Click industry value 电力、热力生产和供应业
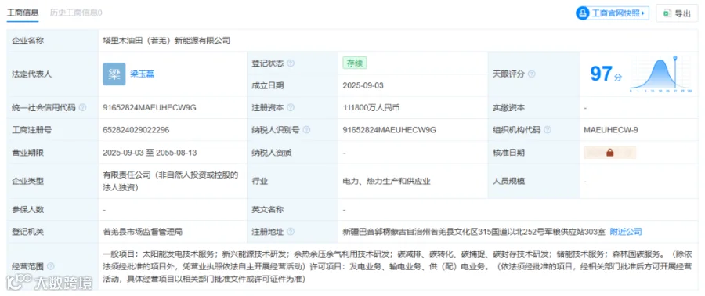Image resolution: width=705 pixels, height=296 pixels. [x=387, y=182]
